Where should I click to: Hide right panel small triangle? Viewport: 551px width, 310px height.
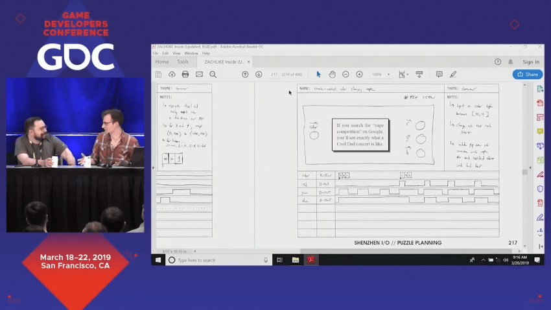(530, 168)
